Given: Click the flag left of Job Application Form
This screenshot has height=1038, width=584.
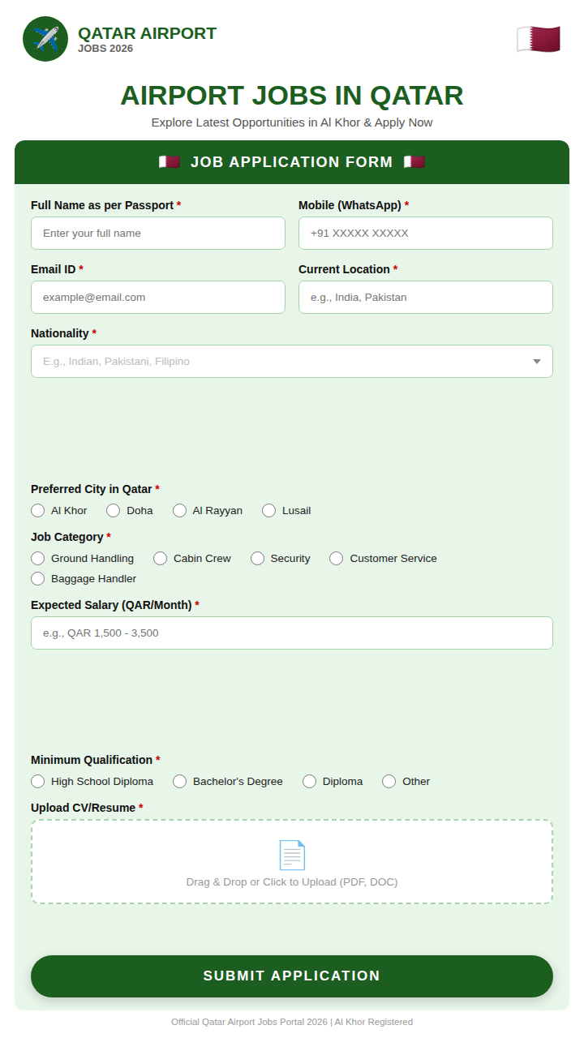Looking at the screenshot, I should point(169,162).
